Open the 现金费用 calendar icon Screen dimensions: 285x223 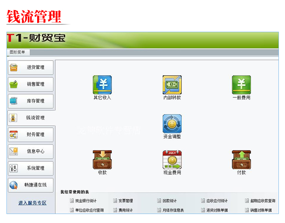(x=172, y=160)
